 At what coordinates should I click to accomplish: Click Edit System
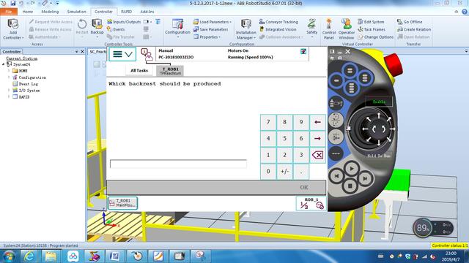[x=371, y=22]
